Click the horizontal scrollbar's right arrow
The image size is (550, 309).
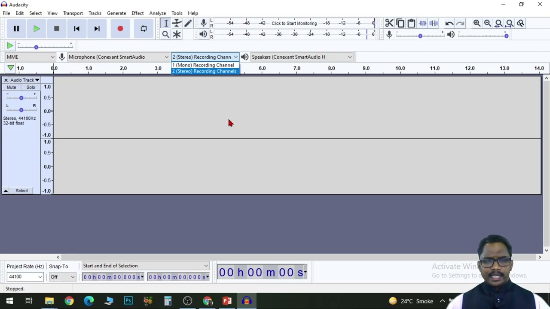(x=540, y=257)
